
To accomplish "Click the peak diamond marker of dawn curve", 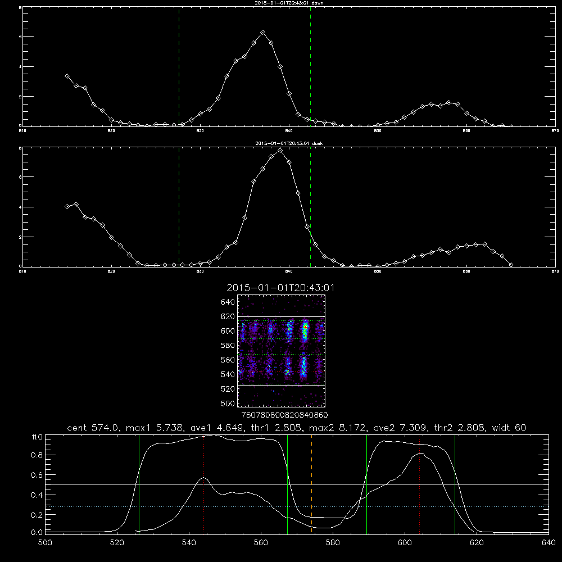I will tap(262, 32).
